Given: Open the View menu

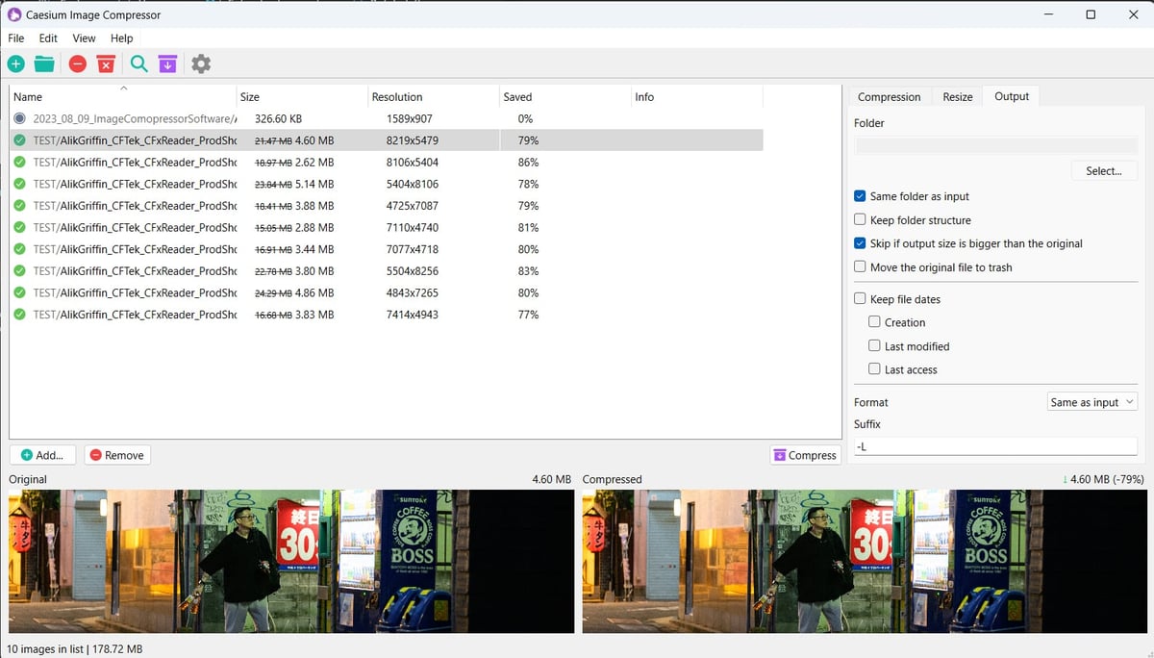Looking at the screenshot, I should click(x=83, y=38).
